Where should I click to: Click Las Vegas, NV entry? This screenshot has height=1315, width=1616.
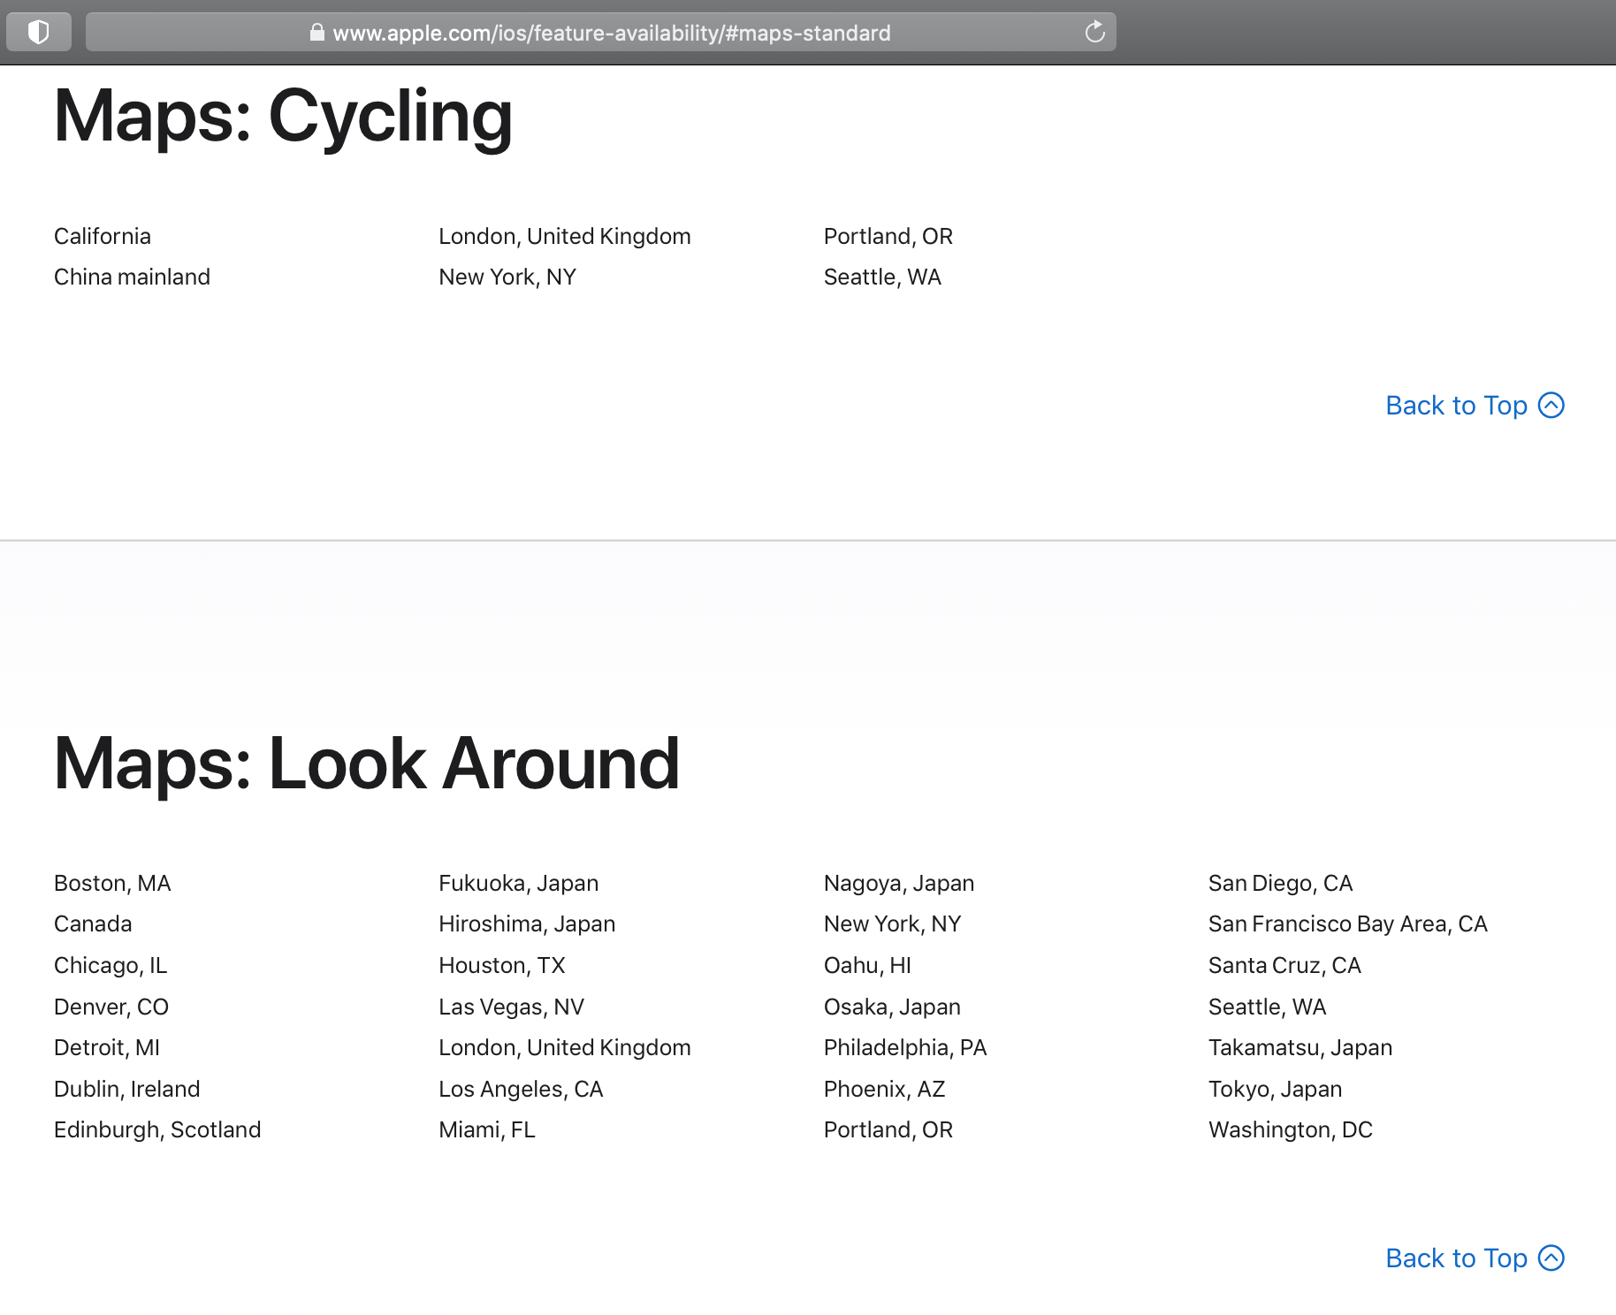pos(512,1007)
